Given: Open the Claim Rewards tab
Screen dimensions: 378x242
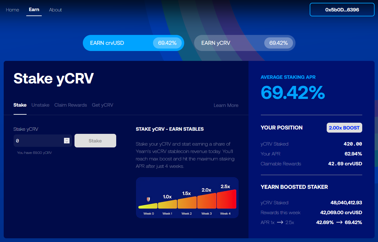Looking at the screenshot, I should coord(70,105).
